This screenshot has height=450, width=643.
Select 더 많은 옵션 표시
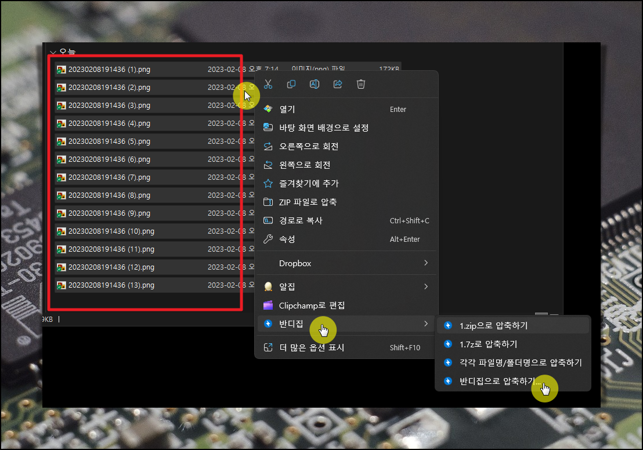tap(346, 347)
